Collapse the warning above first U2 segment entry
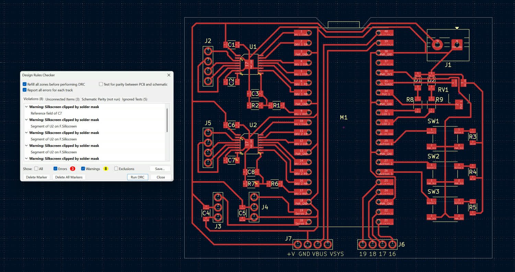The height and width of the screenshot is (272, 515). point(26,120)
